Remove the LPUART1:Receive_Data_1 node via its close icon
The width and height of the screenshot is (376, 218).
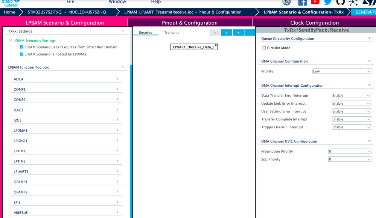[x=216, y=45]
